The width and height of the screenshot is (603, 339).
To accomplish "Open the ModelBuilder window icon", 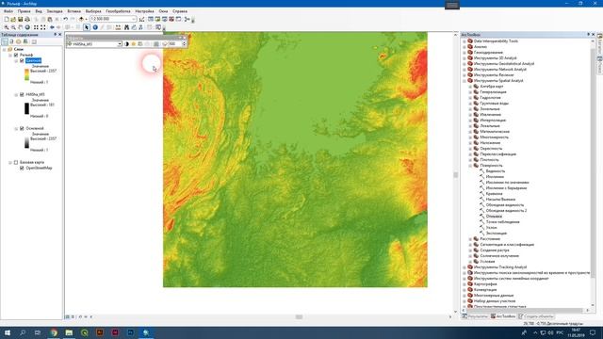I will [187, 19].
